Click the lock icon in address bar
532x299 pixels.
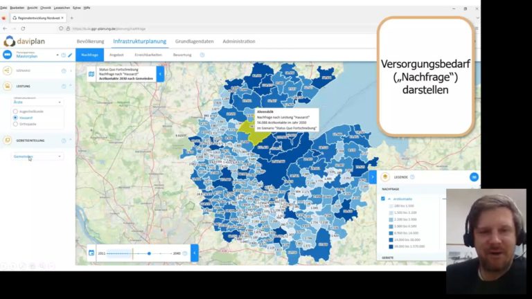[68, 29]
